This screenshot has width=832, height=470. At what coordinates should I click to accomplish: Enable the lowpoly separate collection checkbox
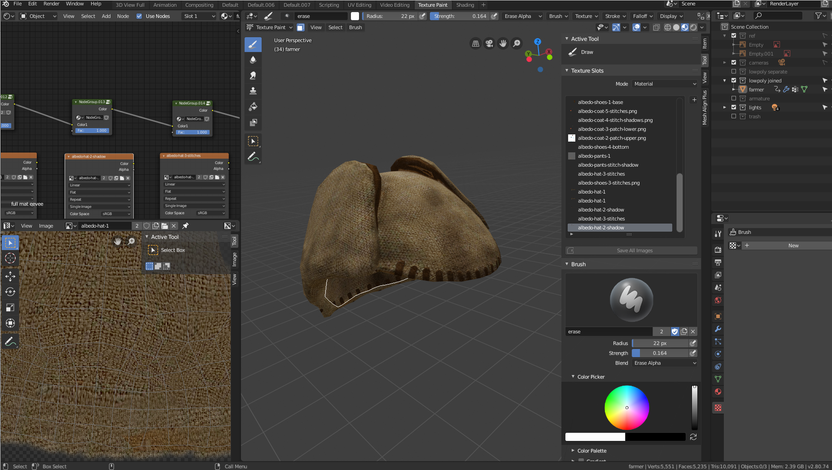734,72
